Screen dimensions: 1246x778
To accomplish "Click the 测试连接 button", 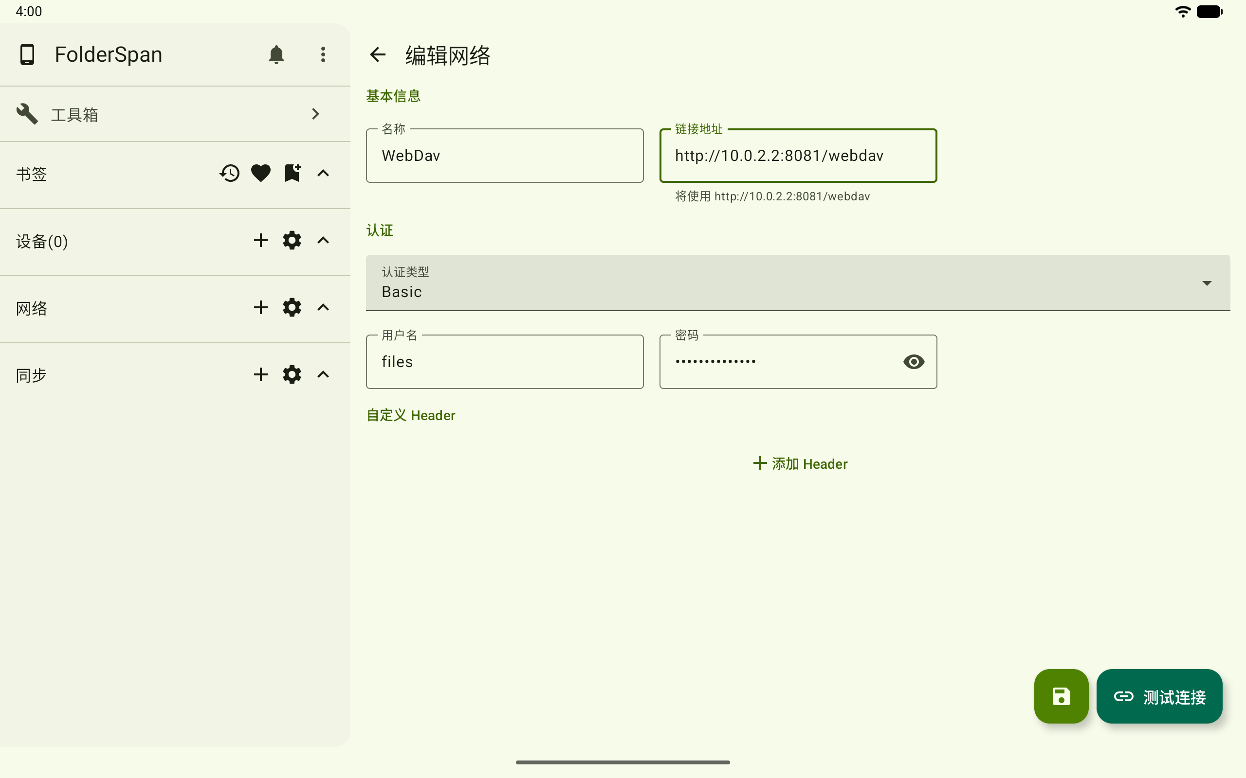I will pos(1159,696).
